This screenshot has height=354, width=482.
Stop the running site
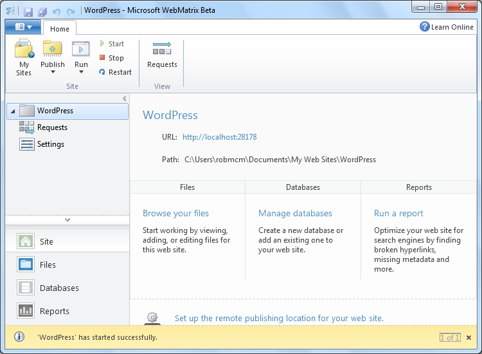coord(111,58)
